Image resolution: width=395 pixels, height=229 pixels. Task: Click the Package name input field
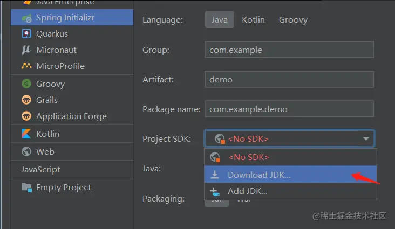pyautogui.click(x=289, y=109)
